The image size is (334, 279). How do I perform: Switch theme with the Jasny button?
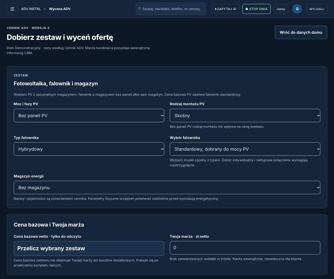pos(281,9)
